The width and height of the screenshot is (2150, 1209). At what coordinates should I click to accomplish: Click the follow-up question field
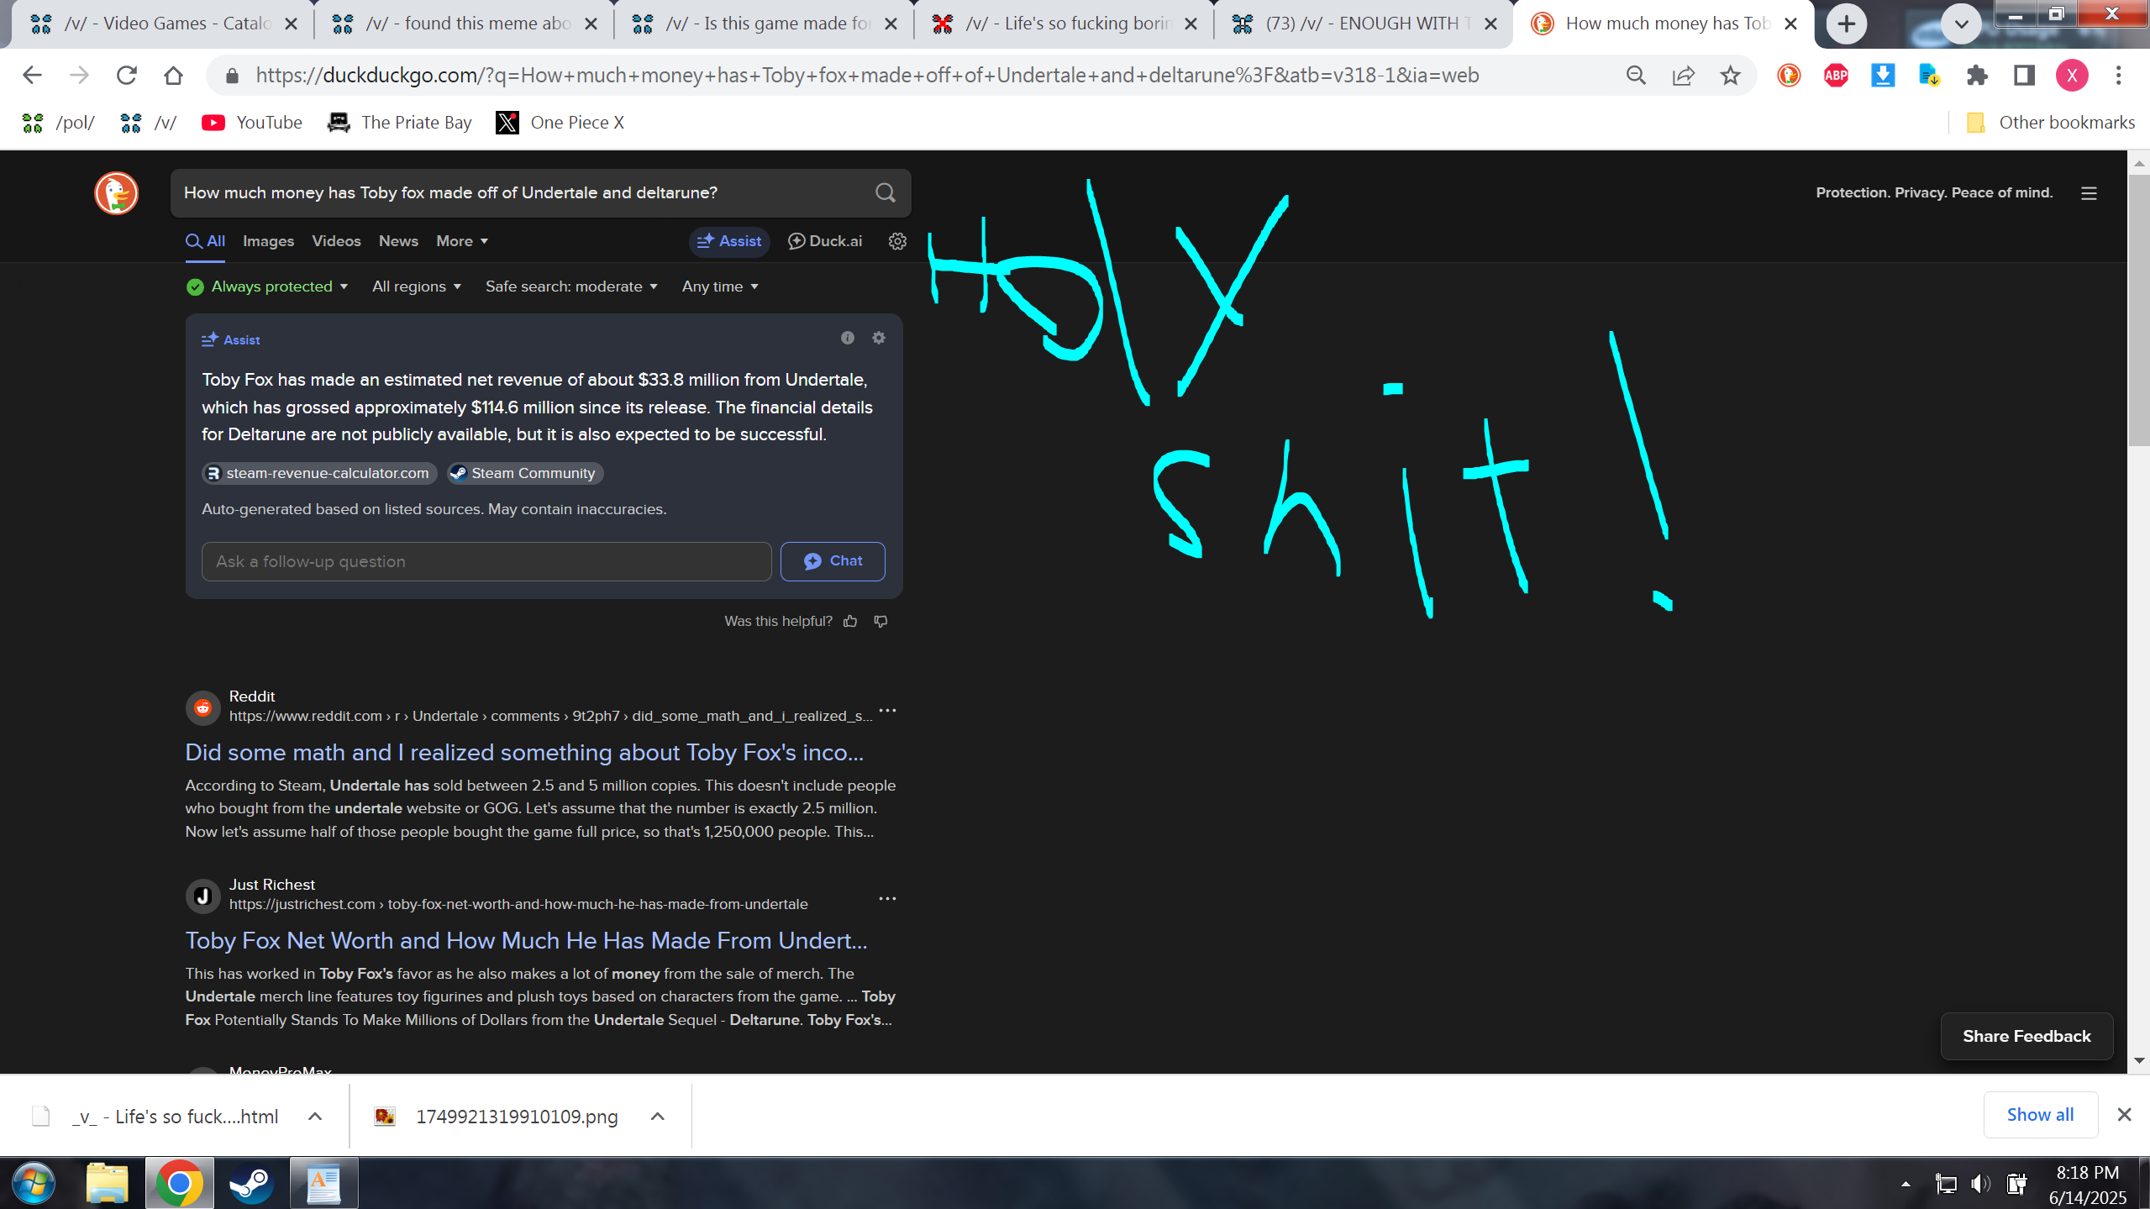click(x=486, y=561)
